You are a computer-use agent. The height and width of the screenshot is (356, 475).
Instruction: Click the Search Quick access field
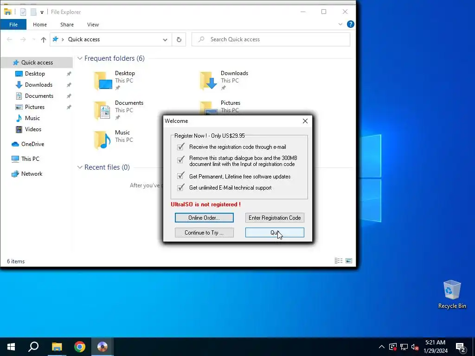(271, 39)
